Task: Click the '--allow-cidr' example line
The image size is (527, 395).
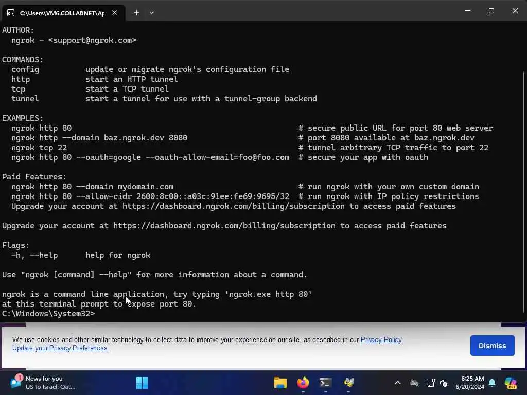Action: [x=150, y=196]
